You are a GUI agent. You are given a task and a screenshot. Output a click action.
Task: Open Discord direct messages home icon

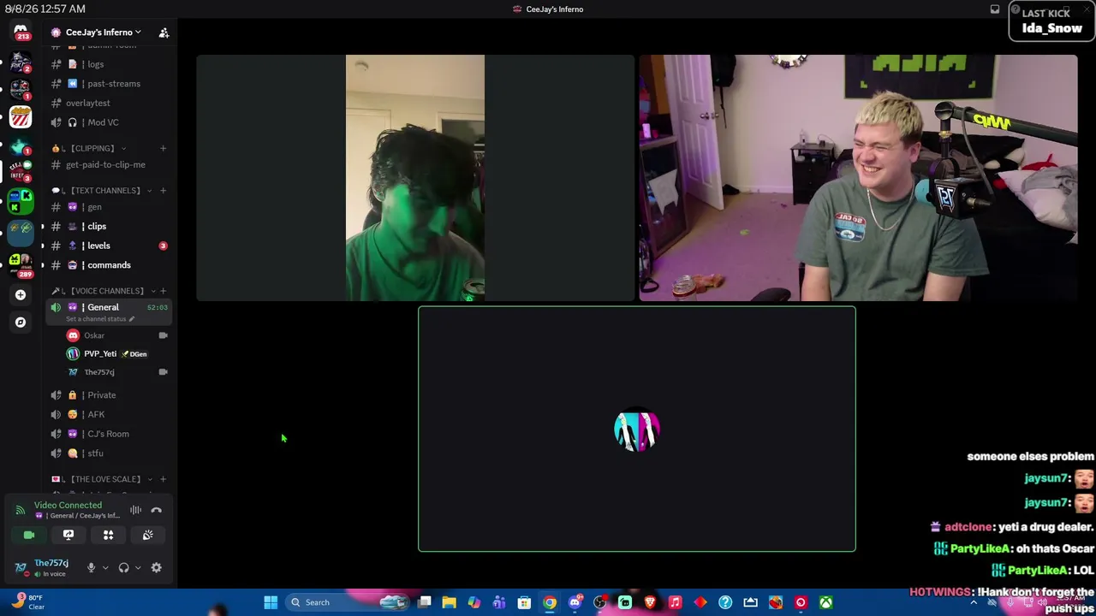coord(21,33)
